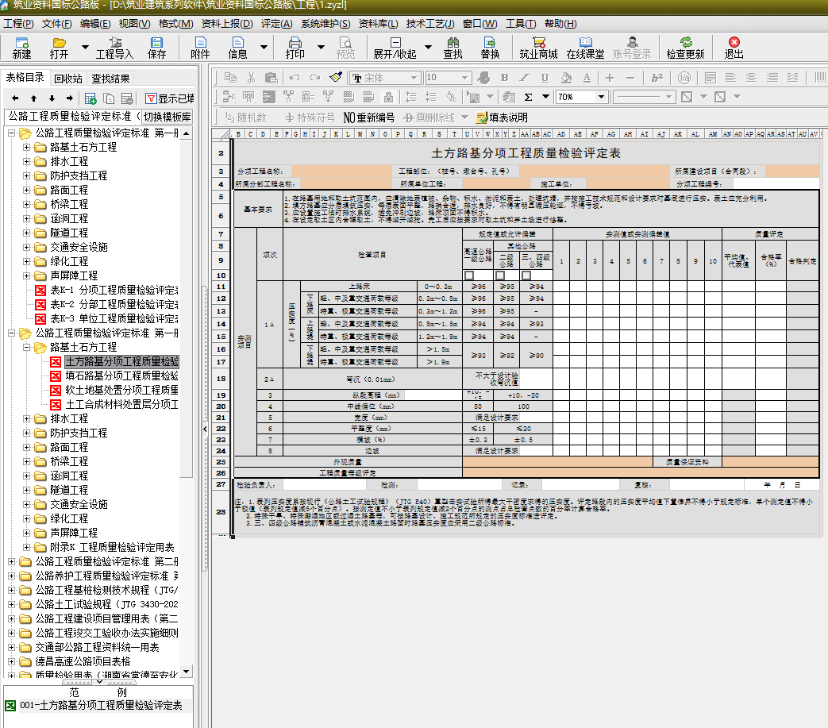Open the 筑业商城 shopping cart icon
Screen dimensions: 828x728
point(538,42)
